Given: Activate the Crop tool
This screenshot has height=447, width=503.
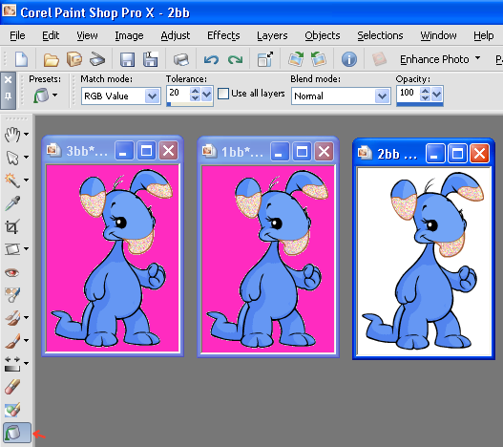Looking at the screenshot, I should tap(12, 226).
